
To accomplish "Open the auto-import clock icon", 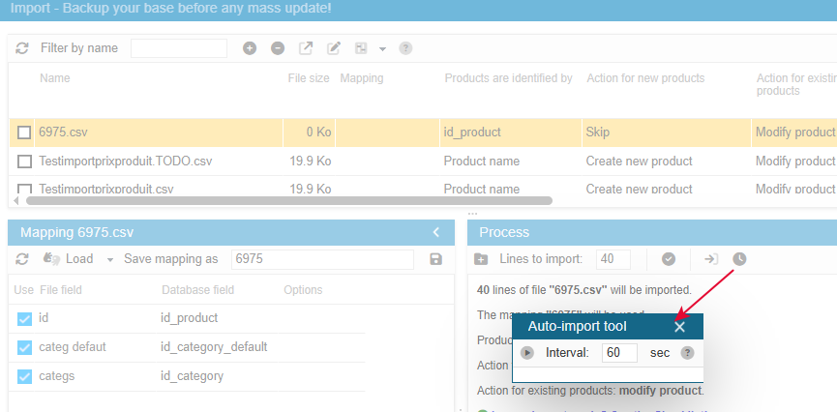I will pyautogui.click(x=739, y=259).
